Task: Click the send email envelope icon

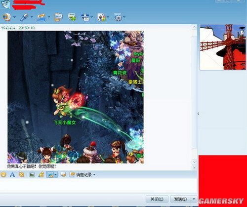Action: pyautogui.click(x=59, y=17)
